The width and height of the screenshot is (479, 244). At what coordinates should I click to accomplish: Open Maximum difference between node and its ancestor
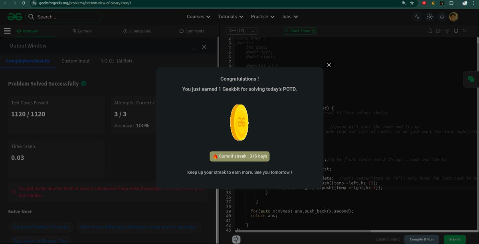(139, 227)
